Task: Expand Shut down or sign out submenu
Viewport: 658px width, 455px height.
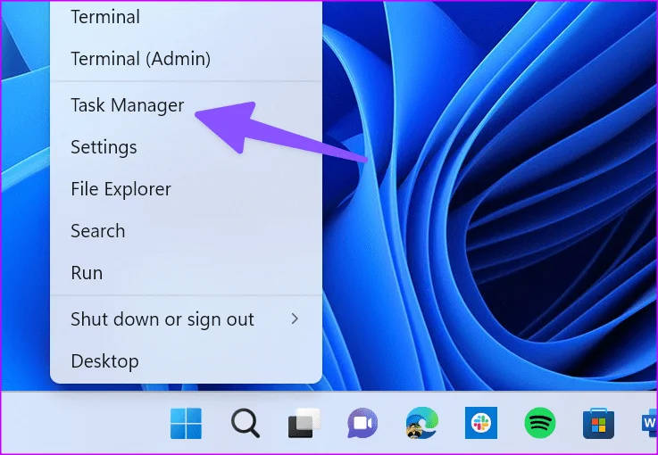Action: [186, 319]
